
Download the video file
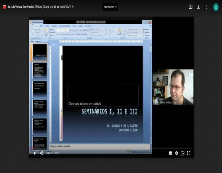199,7
